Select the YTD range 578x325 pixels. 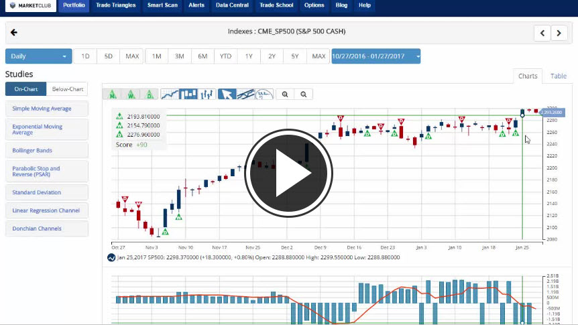[225, 56]
